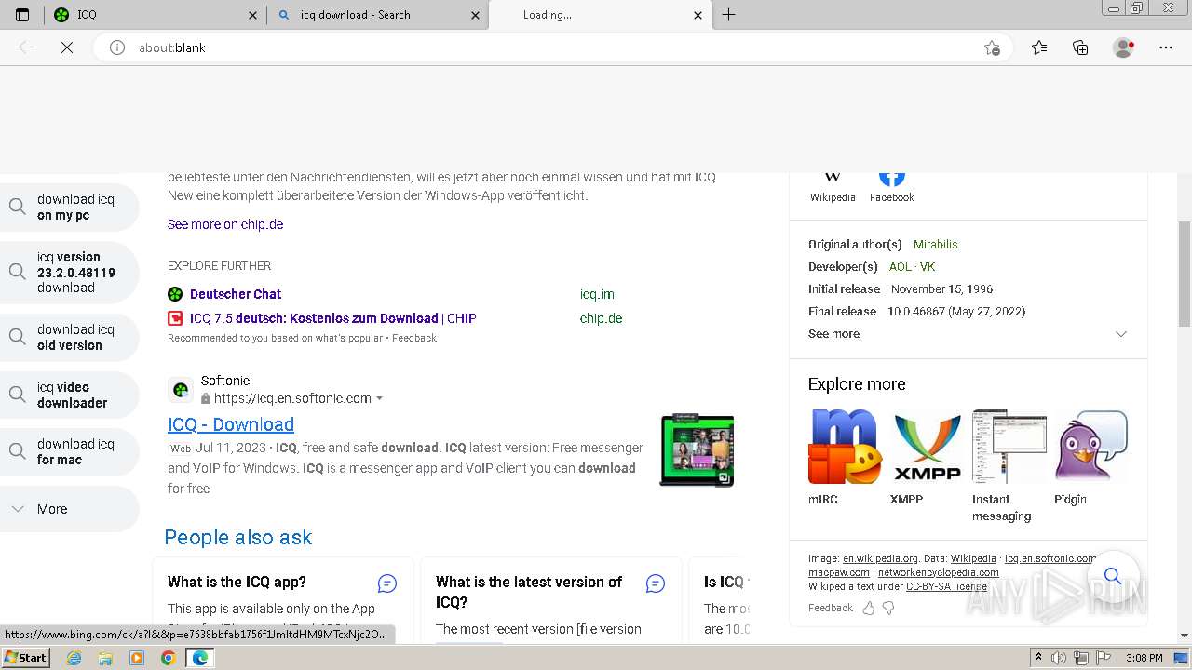Open chat for latest version of ICQ question
This screenshot has width=1192, height=670.
point(656,583)
